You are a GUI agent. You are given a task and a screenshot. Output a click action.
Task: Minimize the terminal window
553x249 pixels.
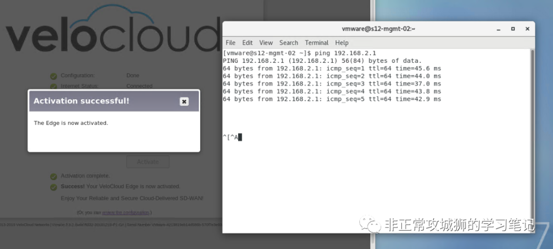499,29
